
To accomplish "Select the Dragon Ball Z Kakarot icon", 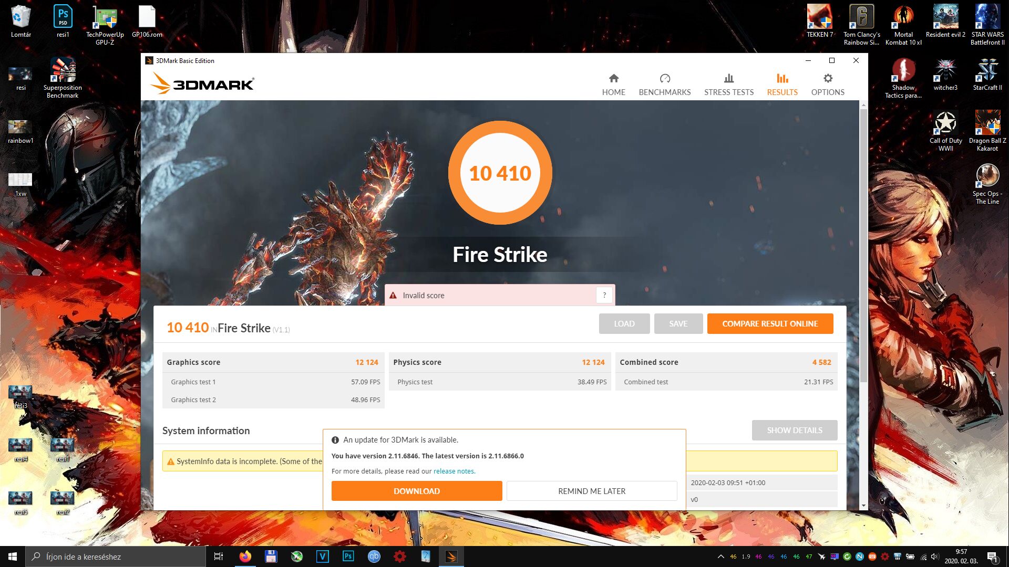I will [987, 131].
